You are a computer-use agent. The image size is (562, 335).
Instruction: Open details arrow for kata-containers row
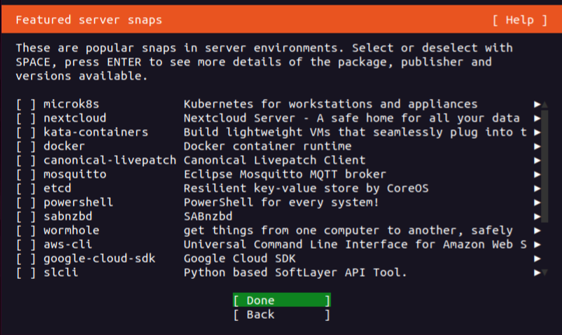click(537, 132)
